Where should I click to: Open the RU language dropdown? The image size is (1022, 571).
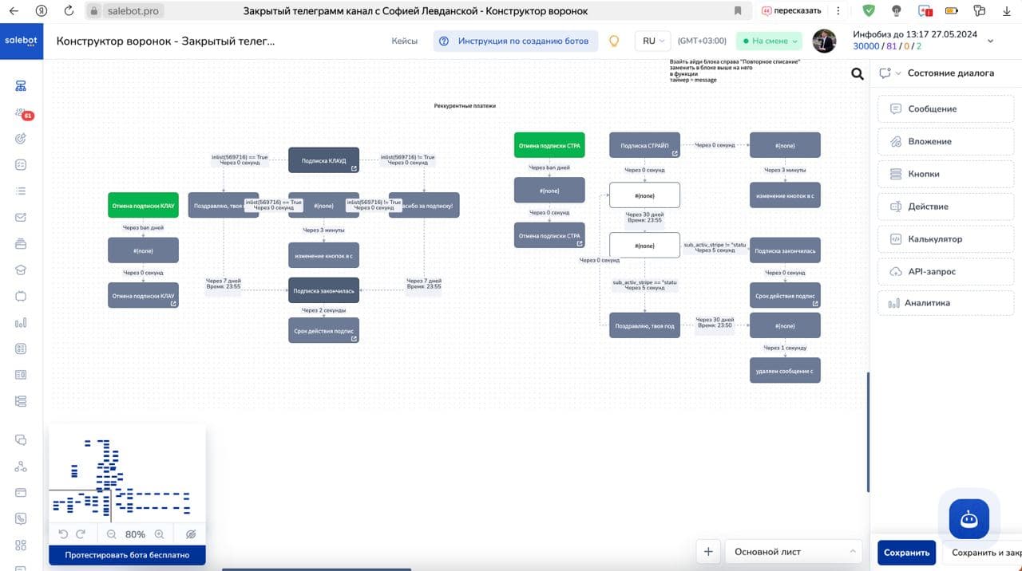pos(654,41)
